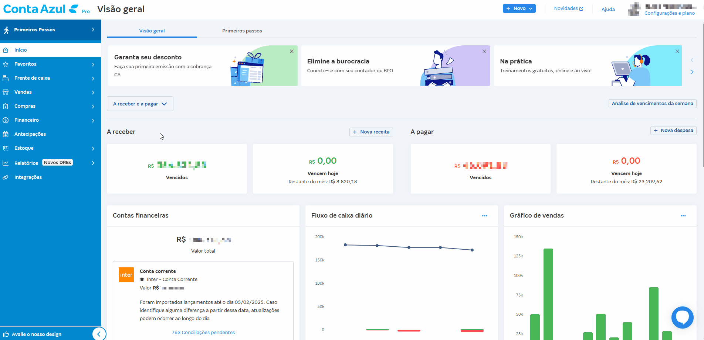This screenshot has width=704, height=340.
Task: Open the chat support bubble icon
Action: coord(682,317)
